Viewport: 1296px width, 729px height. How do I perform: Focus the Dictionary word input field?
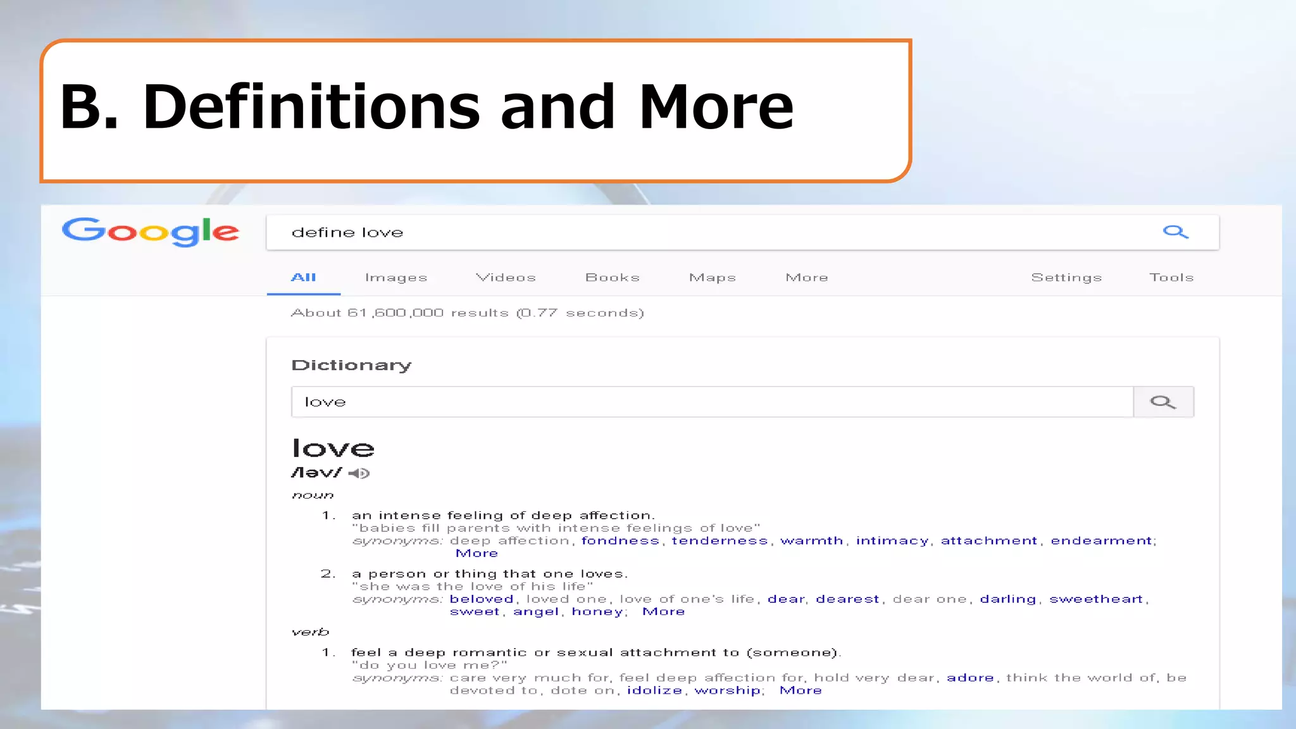tap(713, 402)
